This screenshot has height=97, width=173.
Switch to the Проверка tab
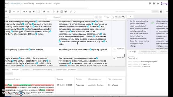click(26, 70)
